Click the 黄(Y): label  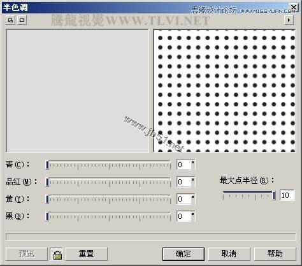point(18,199)
